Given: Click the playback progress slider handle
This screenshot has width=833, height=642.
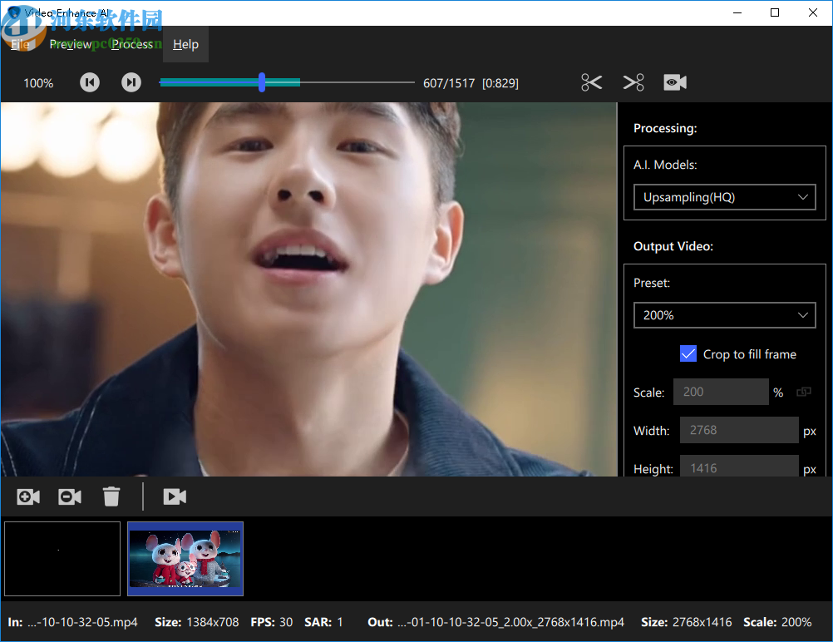Looking at the screenshot, I should tap(262, 82).
